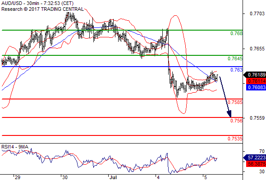The width and height of the screenshot is (266, 180).
Task: Click the red 0.7585 support label
Action: pyautogui.click(x=235, y=102)
